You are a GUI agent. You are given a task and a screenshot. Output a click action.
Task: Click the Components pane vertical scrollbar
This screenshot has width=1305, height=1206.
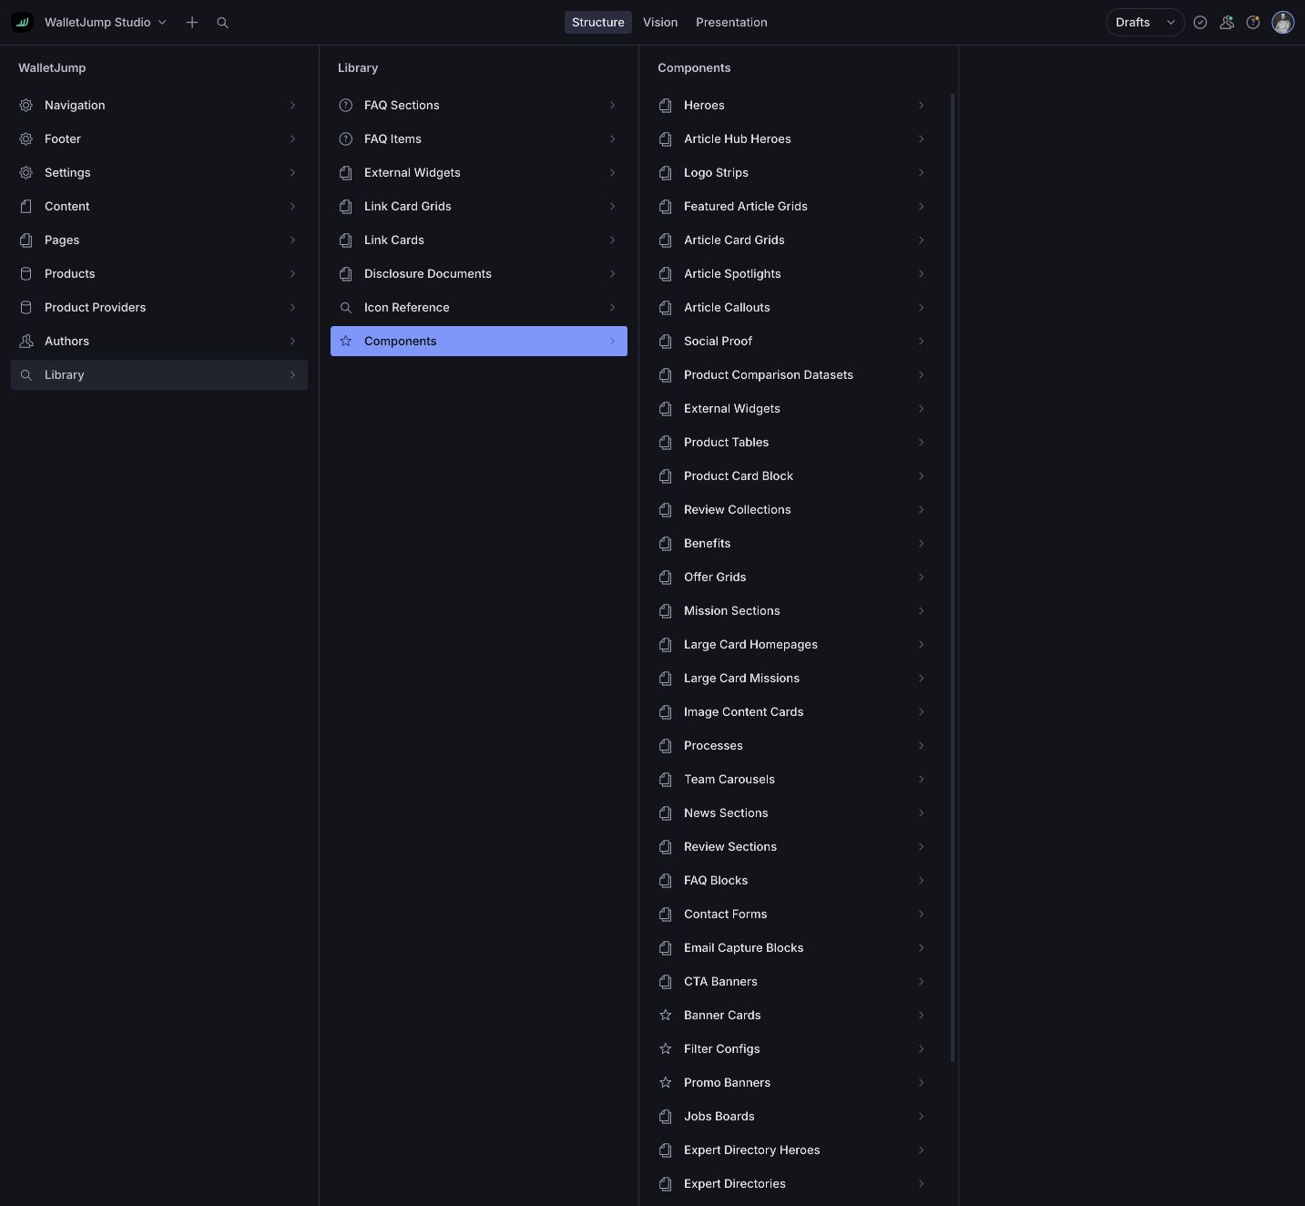tap(953, 577)
